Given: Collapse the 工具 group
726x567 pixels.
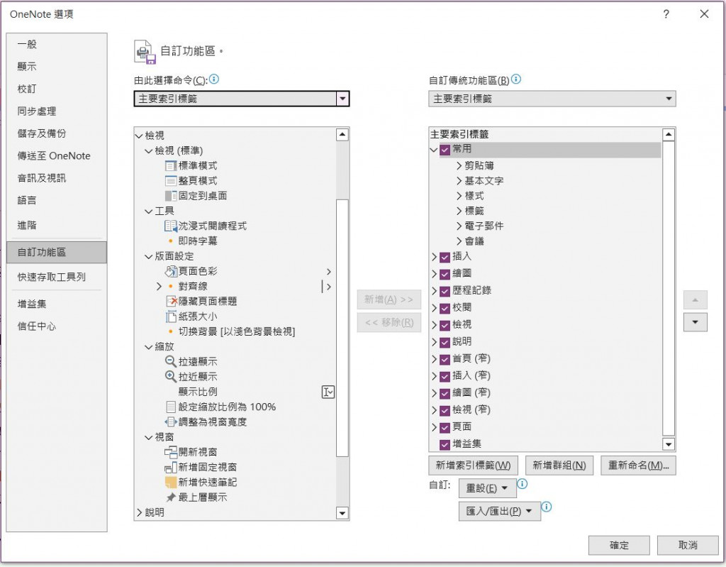Looking at the screenshot, I should (x=149, y=211).
